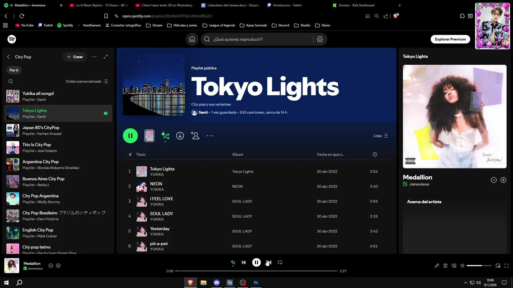Pause playlist with big green button
The image size is (513, 288).
[130, 136]
